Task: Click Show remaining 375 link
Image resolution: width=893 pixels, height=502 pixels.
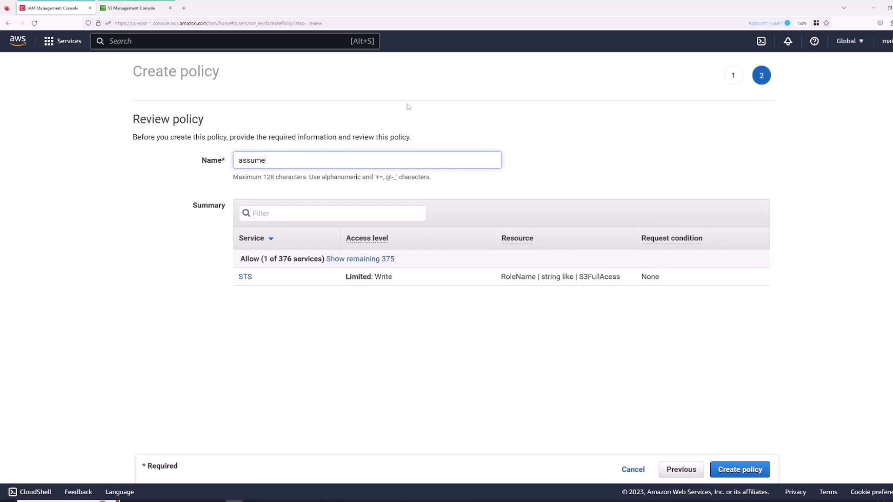Action: (360, 259)
